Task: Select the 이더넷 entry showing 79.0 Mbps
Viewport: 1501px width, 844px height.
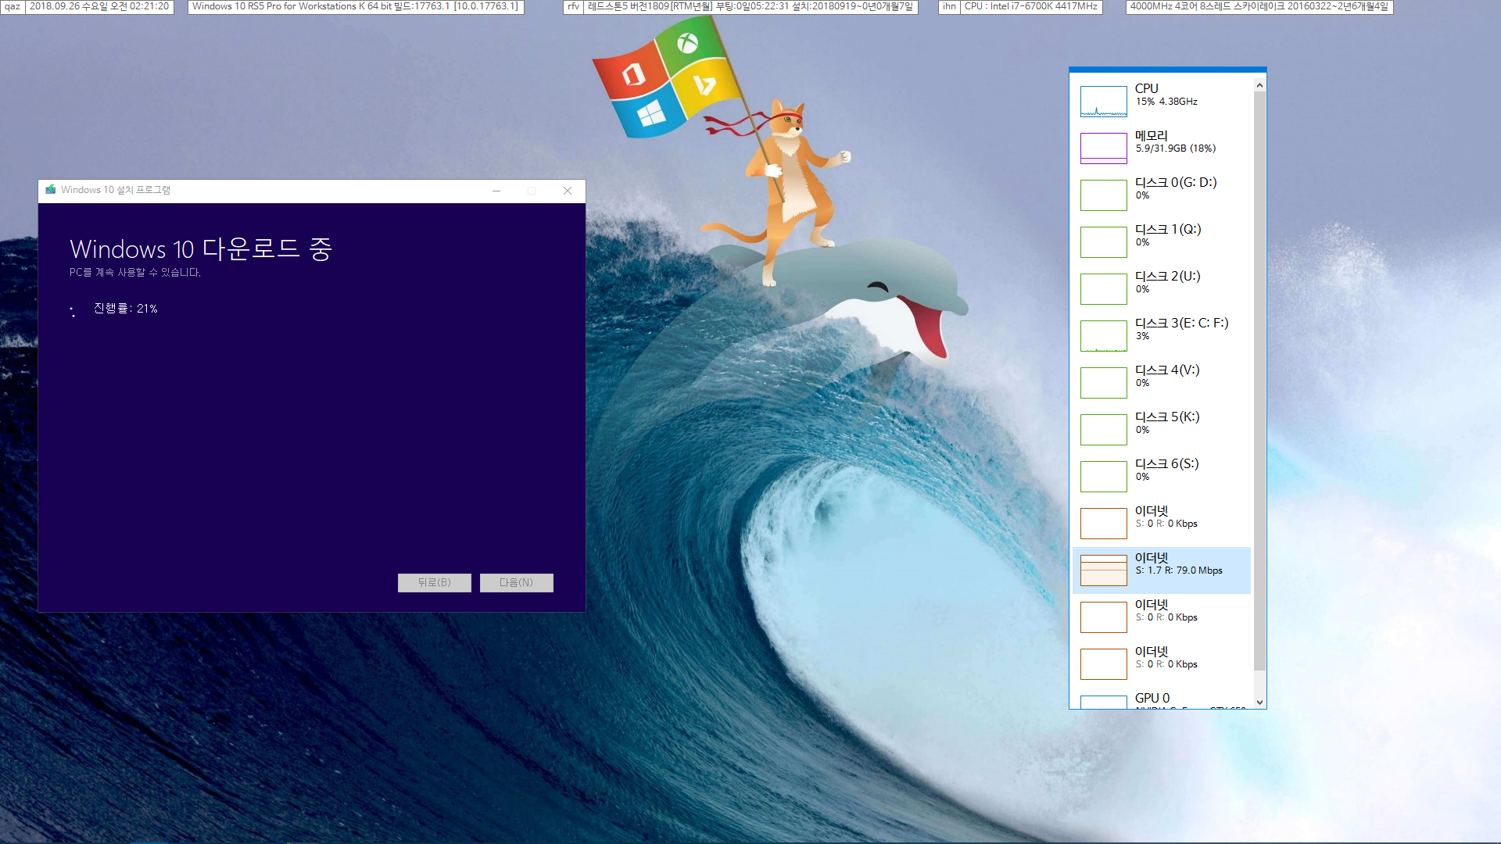Action: pos(1162,570)
